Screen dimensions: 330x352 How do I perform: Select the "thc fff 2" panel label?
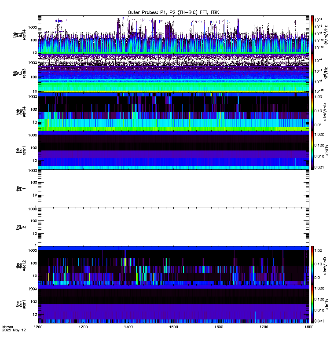click(21, 227)
